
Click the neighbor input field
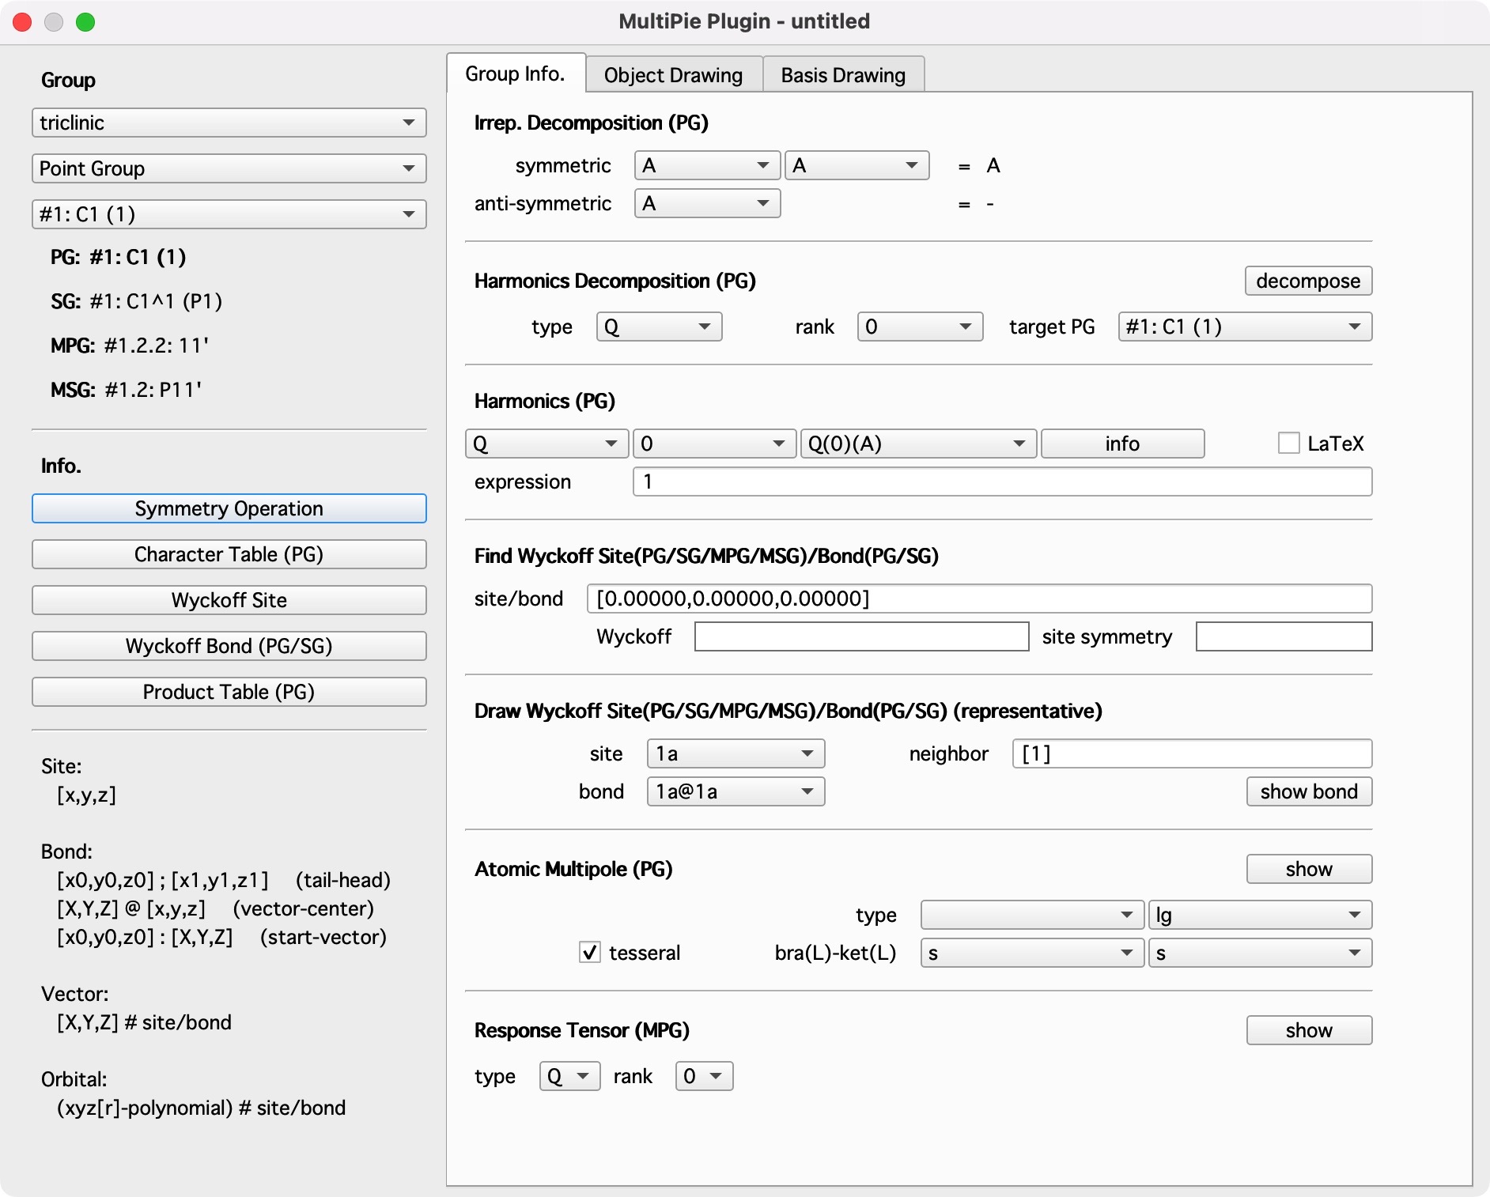click(x=1191, y=753)
